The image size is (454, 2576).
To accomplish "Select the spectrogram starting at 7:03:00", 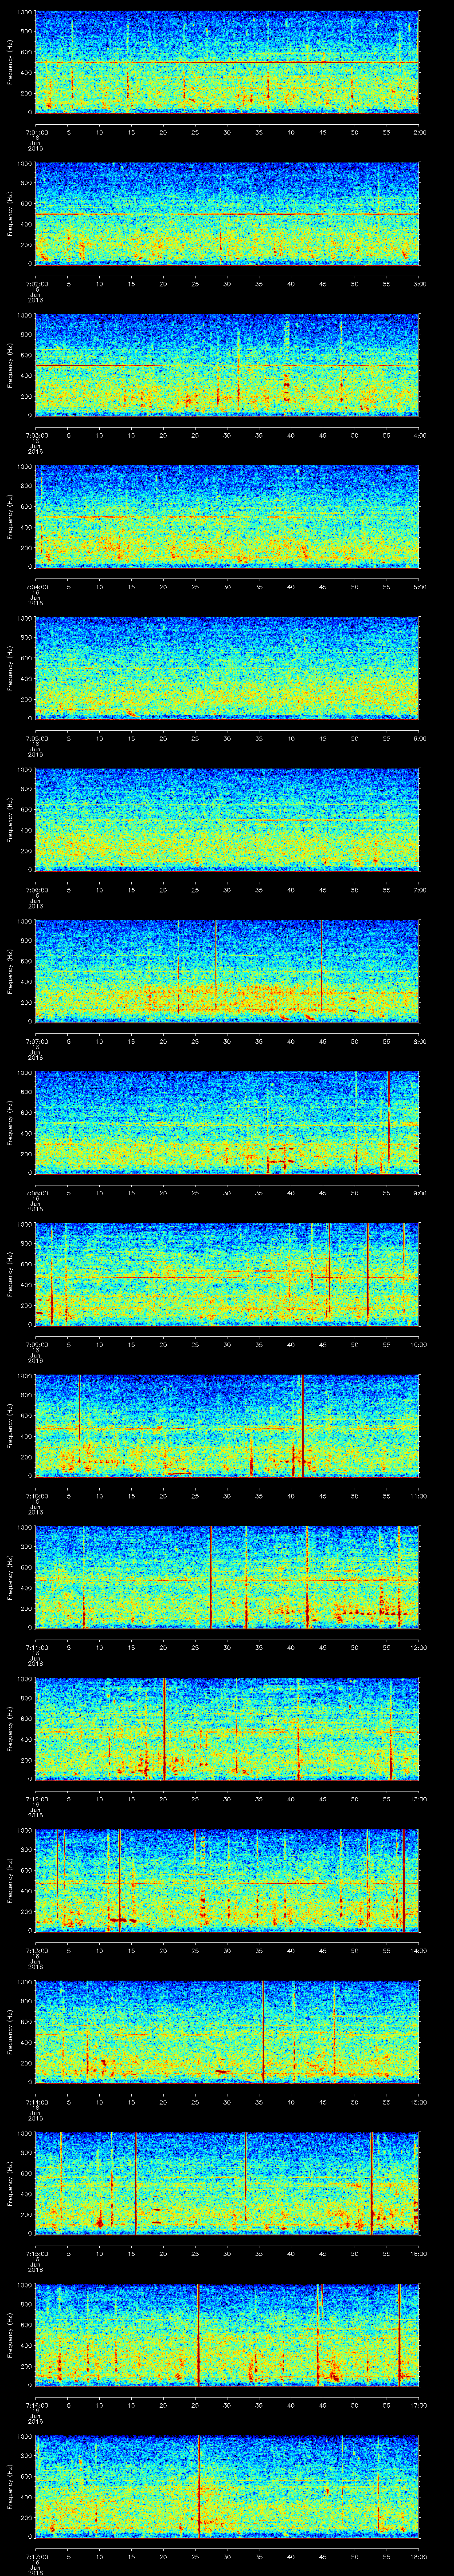I will [x=227, y=365].
